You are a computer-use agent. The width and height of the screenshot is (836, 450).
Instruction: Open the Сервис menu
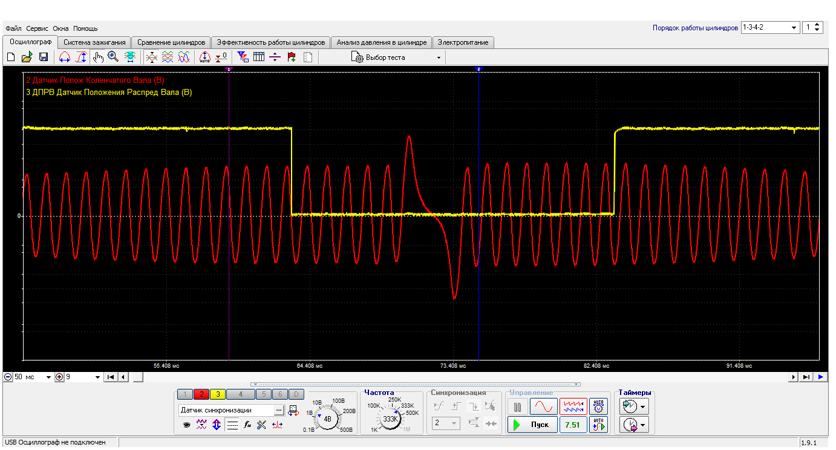38,28
